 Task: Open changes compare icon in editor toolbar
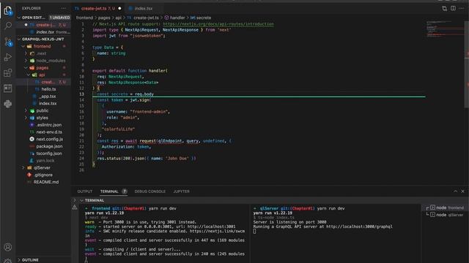445,8
